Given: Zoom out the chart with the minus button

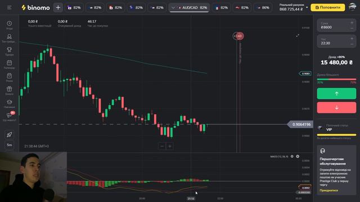Looking at the screenshot, I should 162,146.
